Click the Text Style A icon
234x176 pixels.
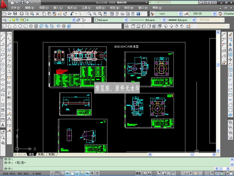[152, 14]
